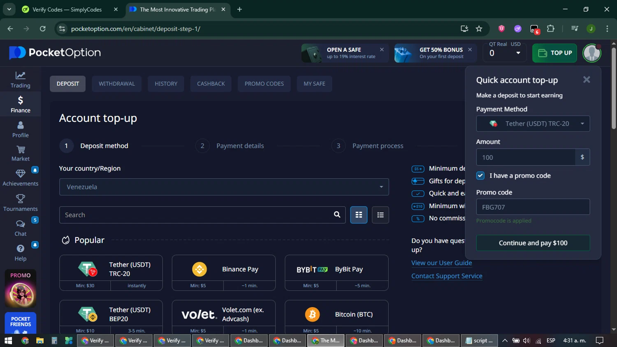The width and height of the screenshot is (617, 347).
Task: Reload the page
Action: coord(42,28)
